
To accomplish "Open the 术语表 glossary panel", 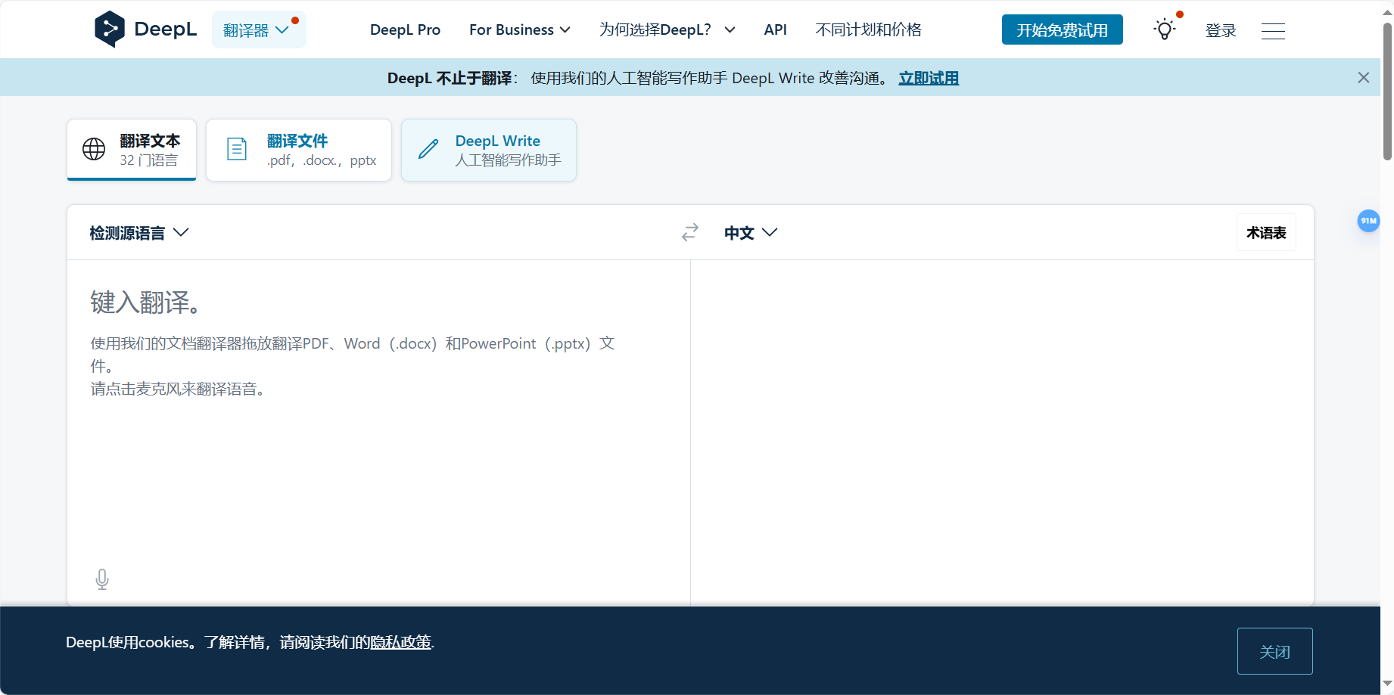I will point(1265,232).
